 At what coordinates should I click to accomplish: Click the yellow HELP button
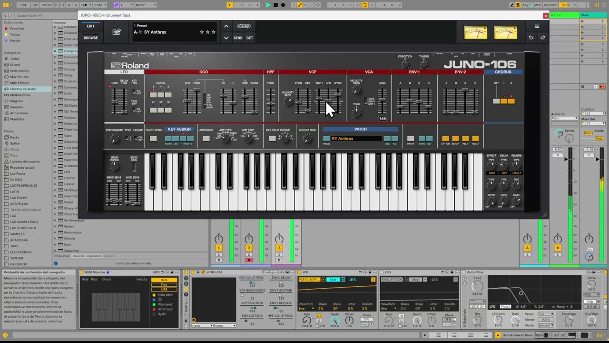[465, 139]
